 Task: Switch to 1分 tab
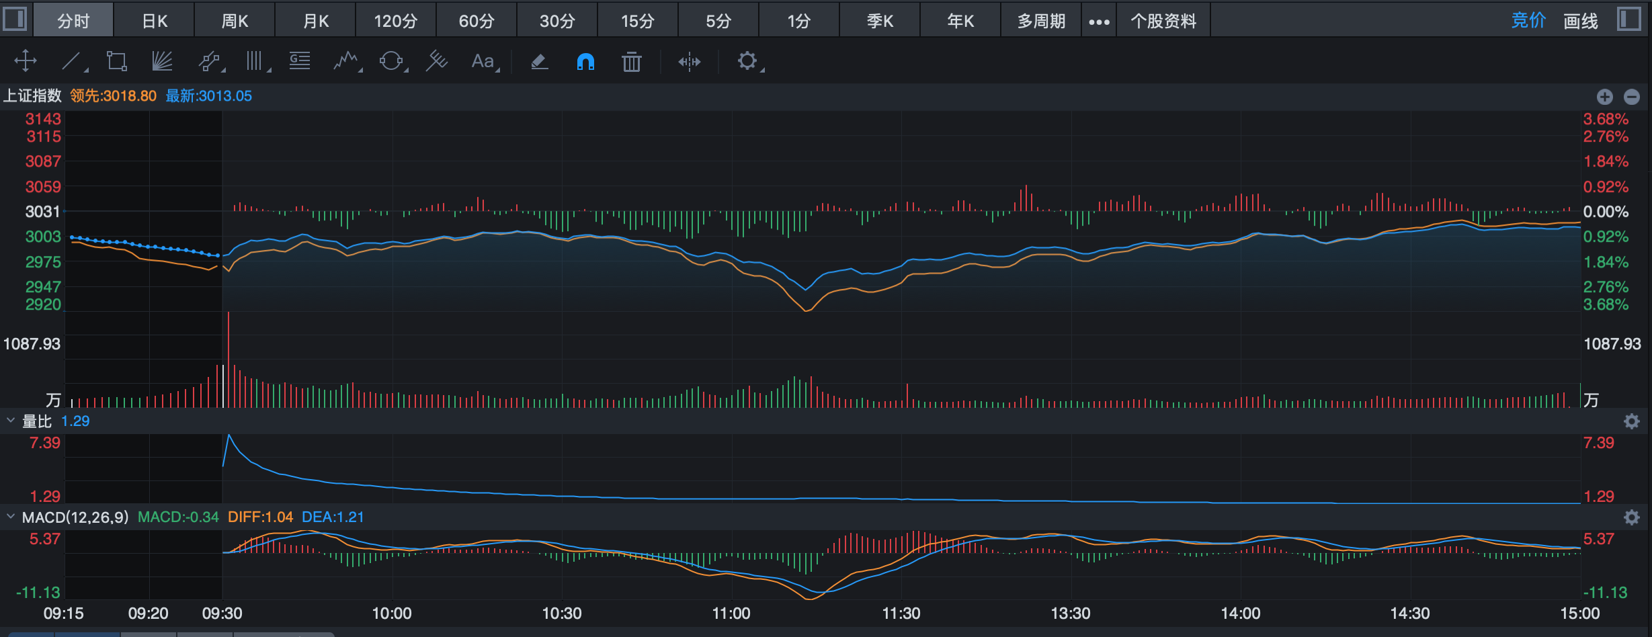point(799,21)
